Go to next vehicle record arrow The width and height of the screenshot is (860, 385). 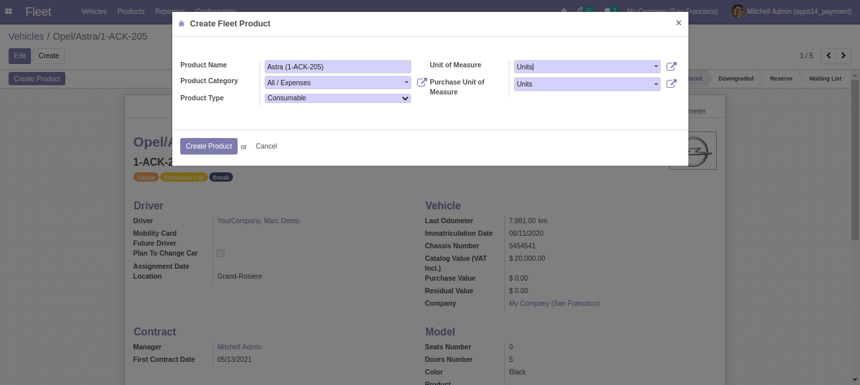pos(843,55)
